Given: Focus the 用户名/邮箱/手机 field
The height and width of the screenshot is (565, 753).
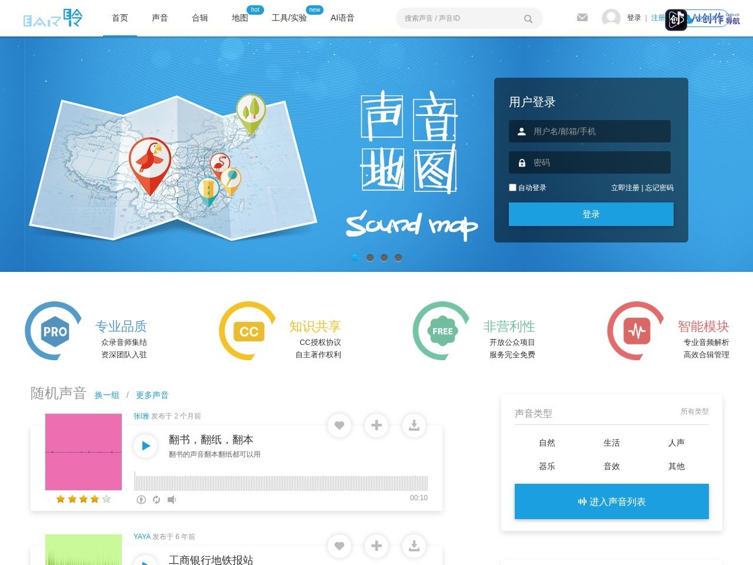Looking at the screenshot, I should coord(589,131).
